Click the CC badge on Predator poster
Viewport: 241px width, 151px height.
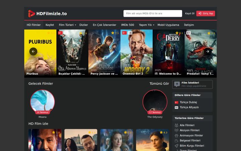[x=188, y=33]
